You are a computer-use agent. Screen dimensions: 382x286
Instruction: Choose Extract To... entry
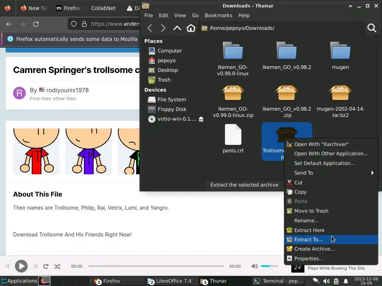tap(331, 239)
